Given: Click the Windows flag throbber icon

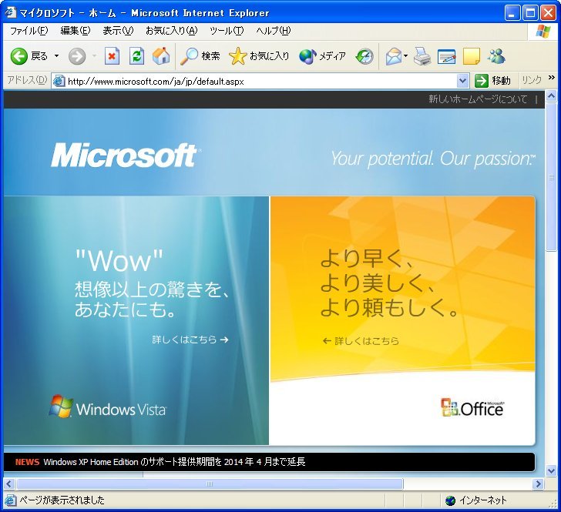Looking at the screenshot, I should point(543,32).
